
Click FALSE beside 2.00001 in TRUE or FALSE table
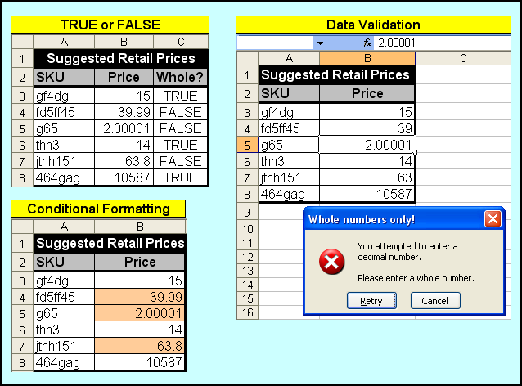click(x=181, y=128)
